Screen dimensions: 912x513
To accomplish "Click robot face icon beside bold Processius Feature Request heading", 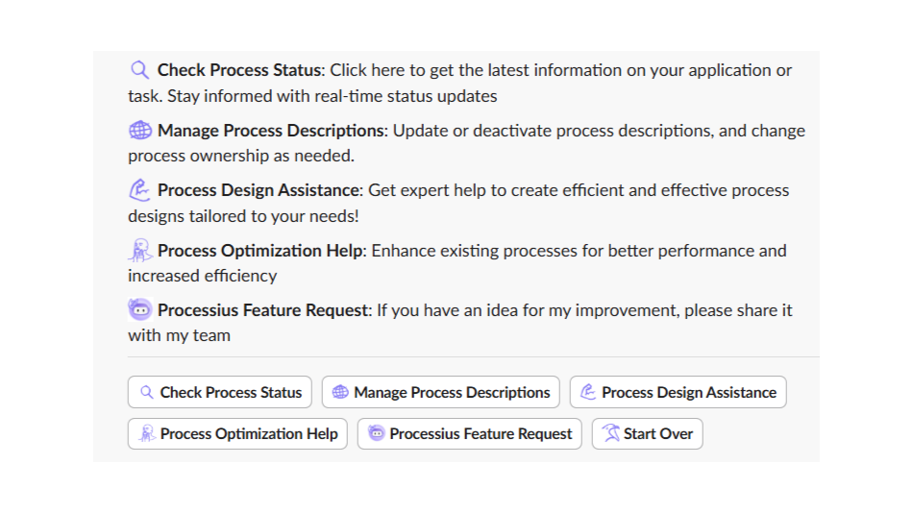I will click(x=140, y=310).
